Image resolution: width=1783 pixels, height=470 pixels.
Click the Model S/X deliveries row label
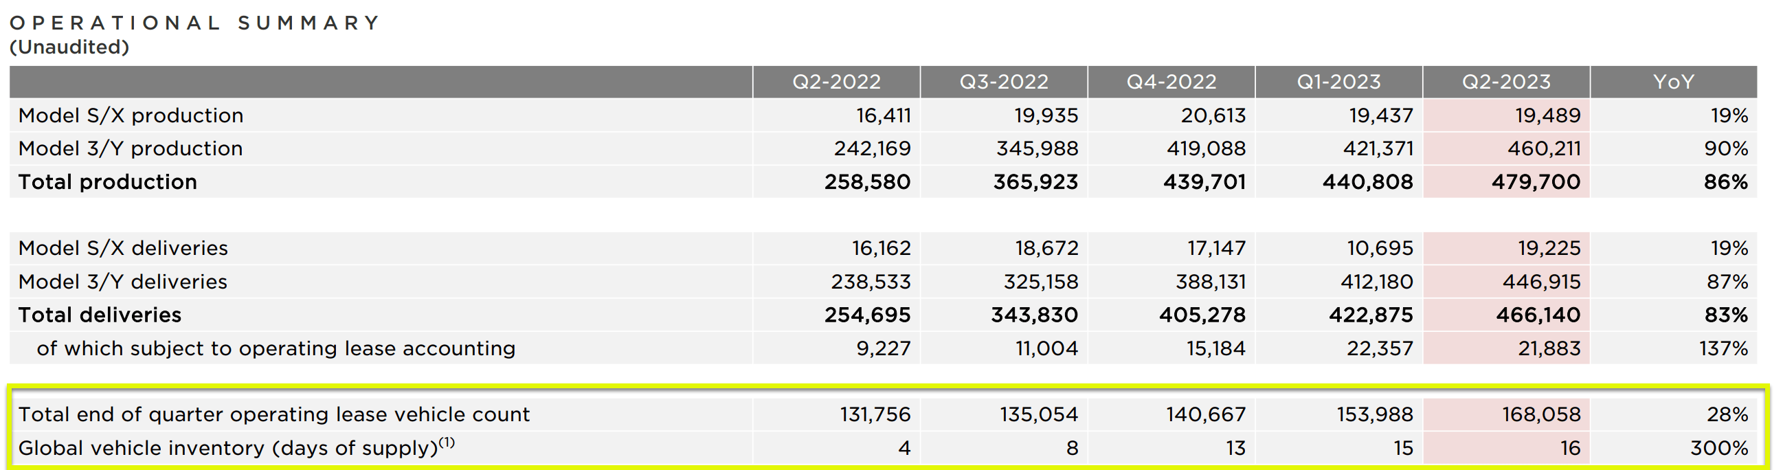pyautogui.click(x=122, y=248)
